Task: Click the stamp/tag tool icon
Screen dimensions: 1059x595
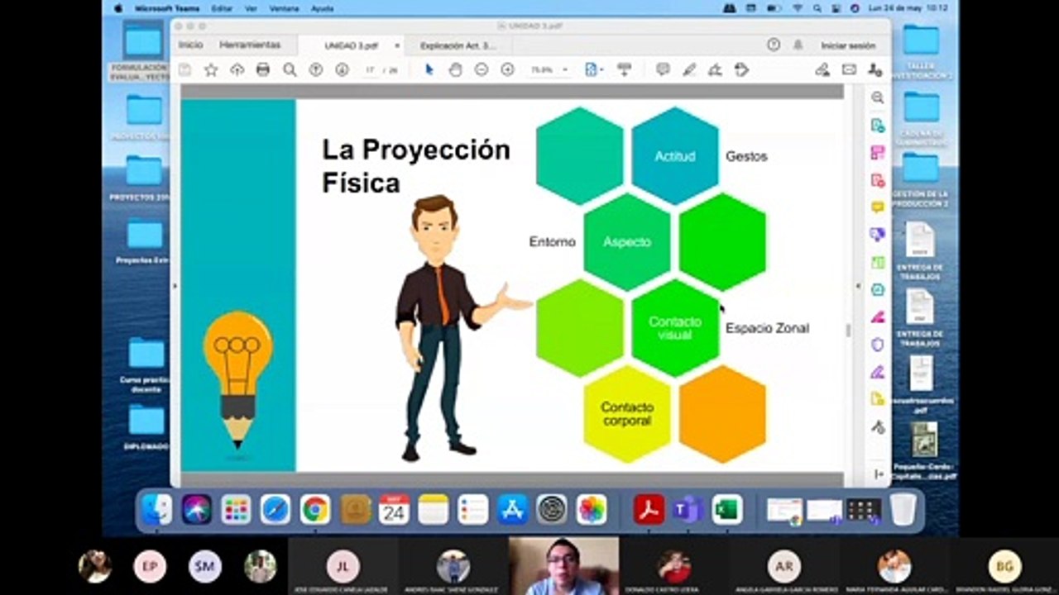Action: tap(741, 70)
